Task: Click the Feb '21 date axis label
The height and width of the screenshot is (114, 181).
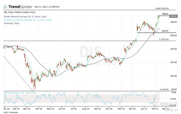Action: [155, 109]
